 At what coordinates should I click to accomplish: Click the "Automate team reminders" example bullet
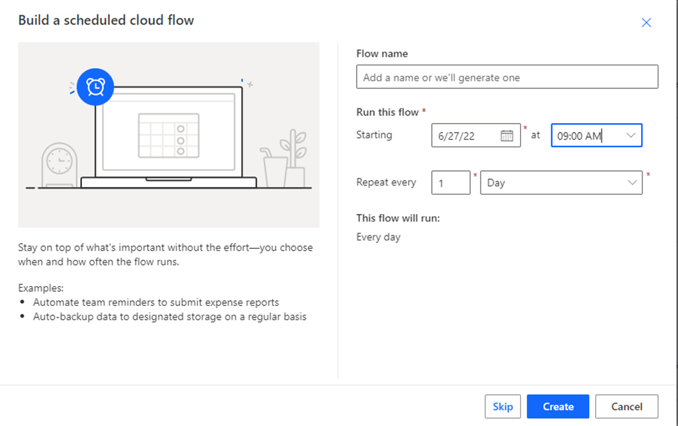[156, 302]
